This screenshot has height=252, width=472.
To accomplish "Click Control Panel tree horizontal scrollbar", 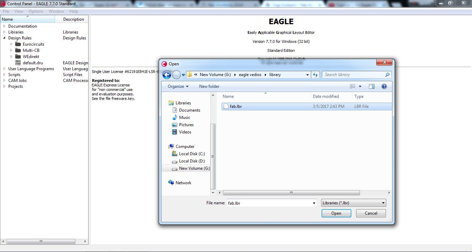I will coord(41,242).
